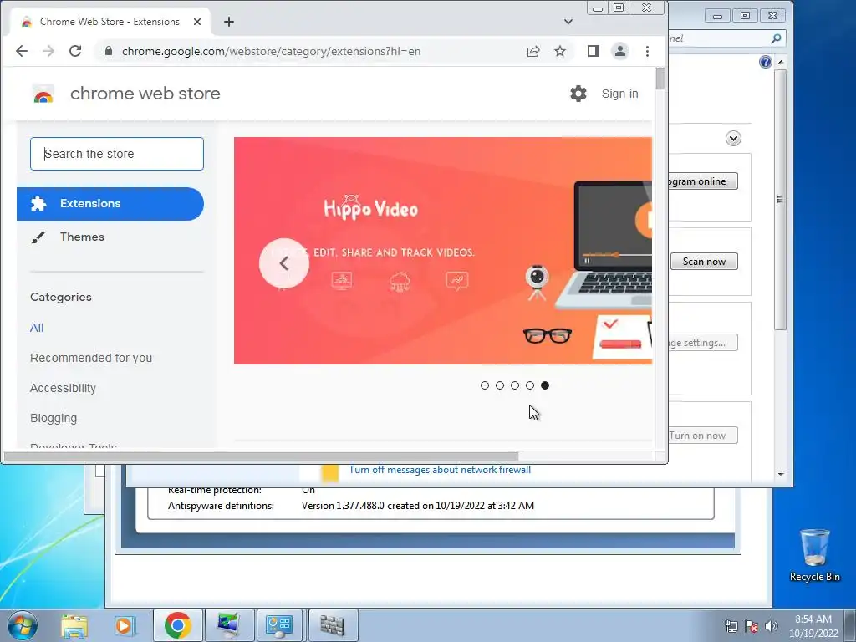856x642 pixels.
Task: Click the network tray icon
Action: pos(731,627)
